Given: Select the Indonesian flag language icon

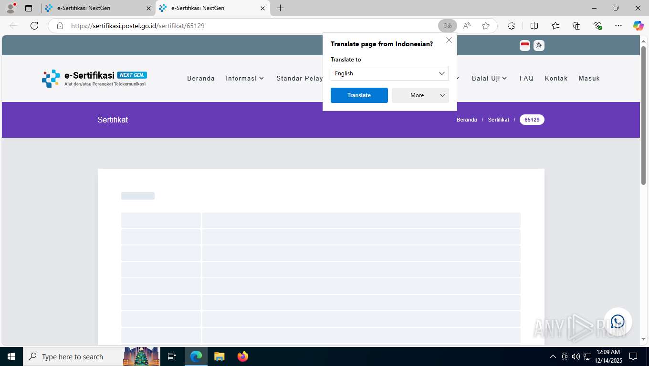Looking at the screenshot, I should (x=525, y=45).
